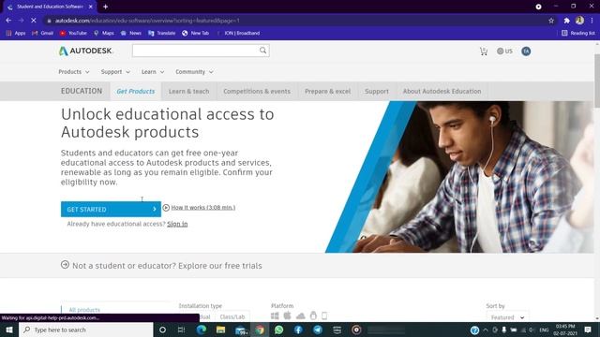
Task: Open File Explorer from taskbar
Action: coord(221,330)
